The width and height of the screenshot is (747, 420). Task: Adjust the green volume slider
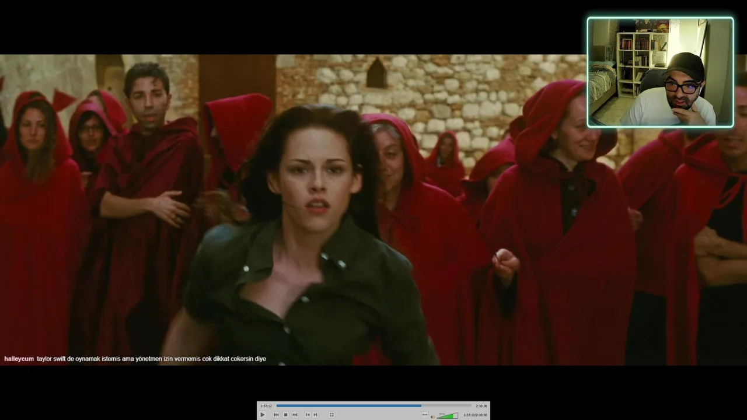click(447, 416)
